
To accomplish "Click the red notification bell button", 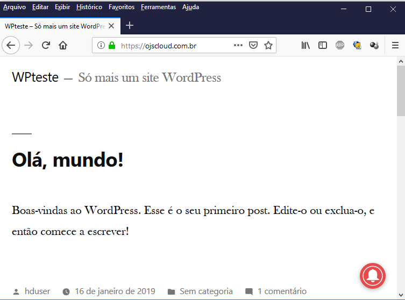I will click(x=373, y=276).
